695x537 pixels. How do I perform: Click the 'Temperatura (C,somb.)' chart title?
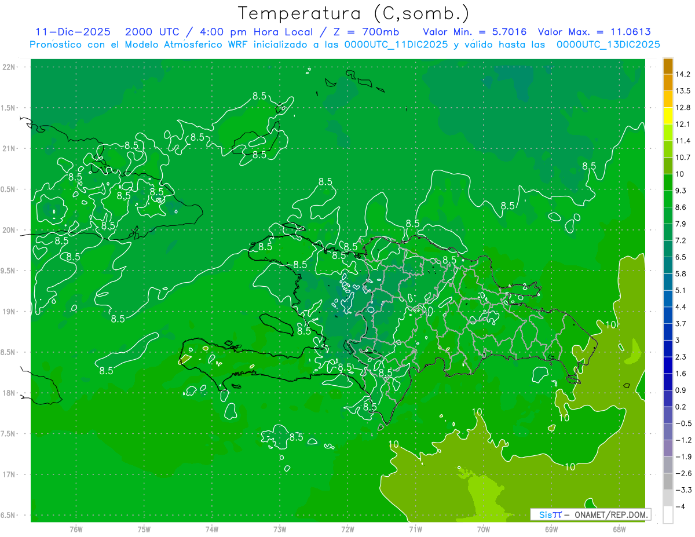point(354,13)
